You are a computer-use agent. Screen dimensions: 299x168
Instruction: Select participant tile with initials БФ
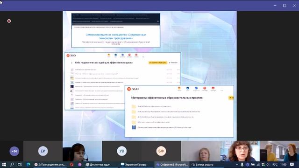tap(161, 151)
